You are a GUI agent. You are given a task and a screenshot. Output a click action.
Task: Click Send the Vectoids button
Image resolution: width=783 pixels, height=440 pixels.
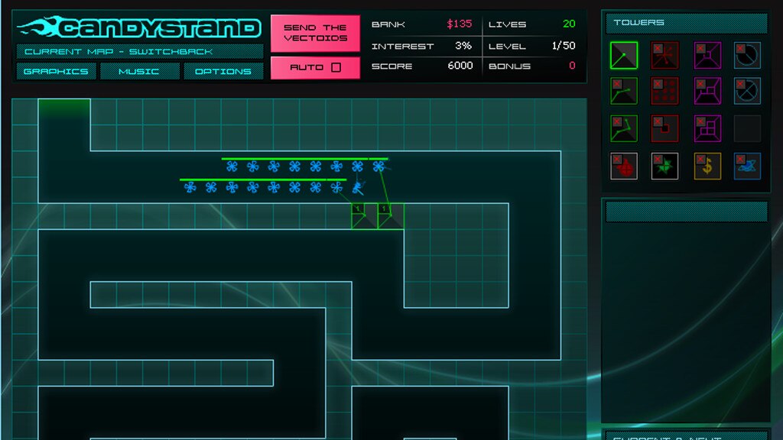(x=315, y=33)
